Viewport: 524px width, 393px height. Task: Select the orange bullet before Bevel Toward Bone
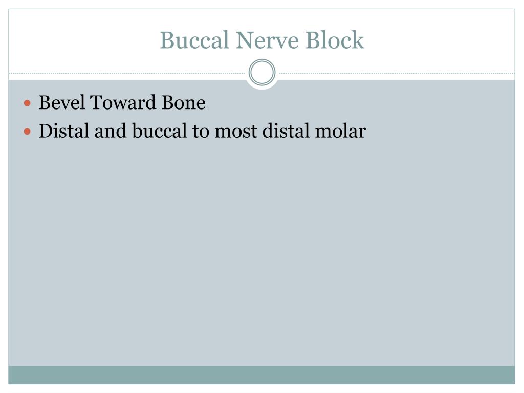pyautogui.click(x=28, y=103)
